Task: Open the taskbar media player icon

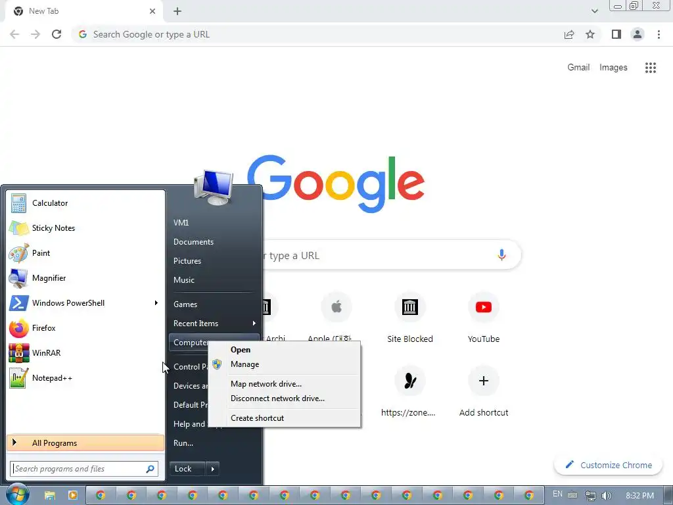Action: (x=72, y=495)
